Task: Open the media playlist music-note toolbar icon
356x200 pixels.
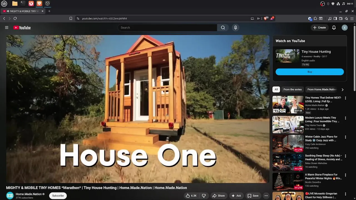Action: click(330, 19)
